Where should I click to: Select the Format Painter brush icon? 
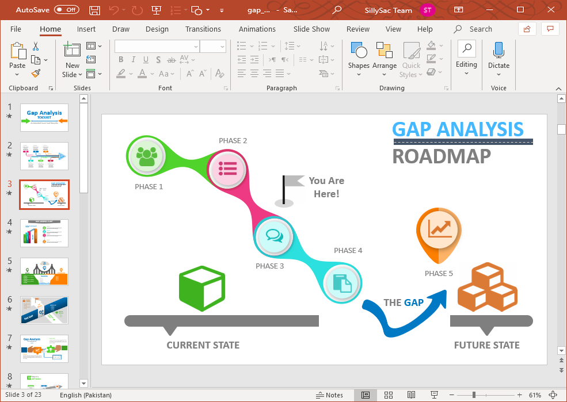(36, 74)
